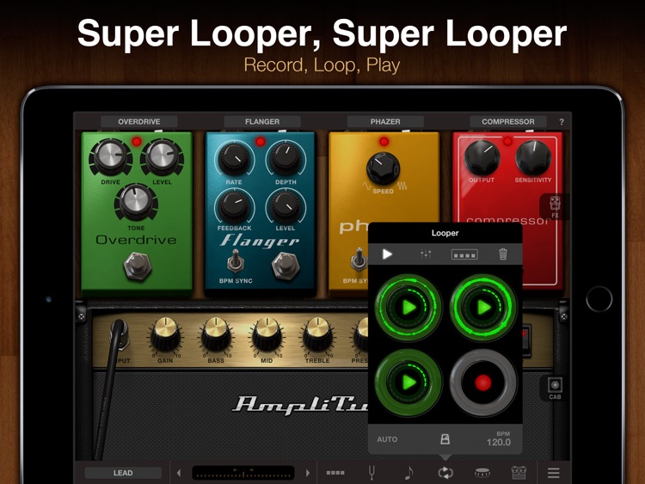The width and height of the screenshot is (645, 484).
Task: Open the OVERDRIVE slot selector
Action: 139,122
